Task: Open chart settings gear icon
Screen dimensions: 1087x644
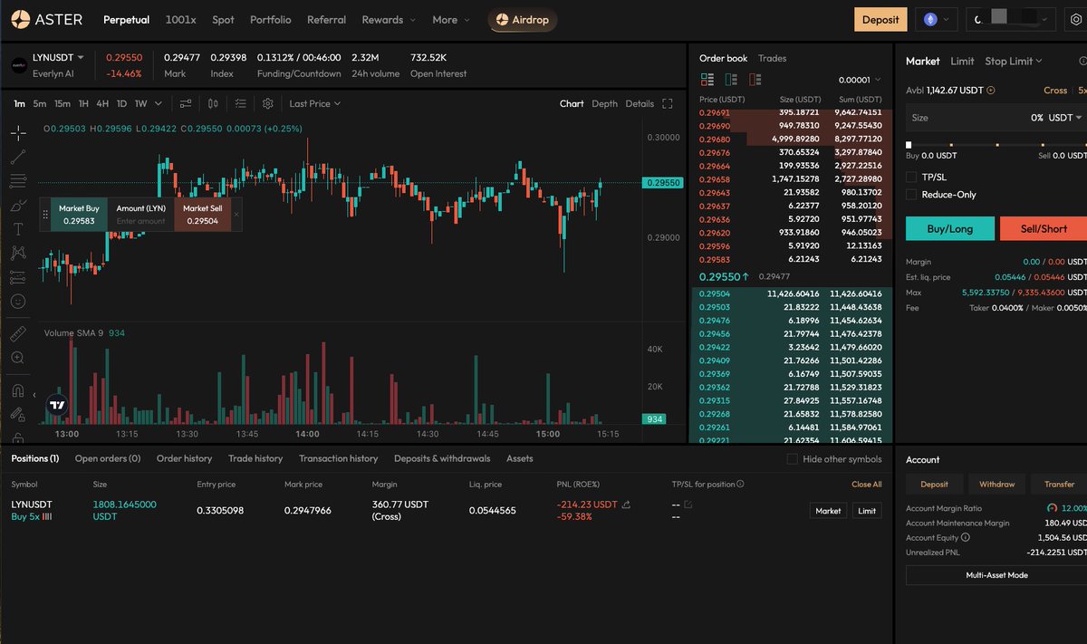Action: [x=267, y=103]
